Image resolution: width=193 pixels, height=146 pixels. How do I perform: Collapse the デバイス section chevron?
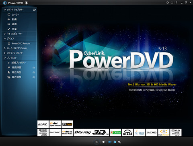5,39
